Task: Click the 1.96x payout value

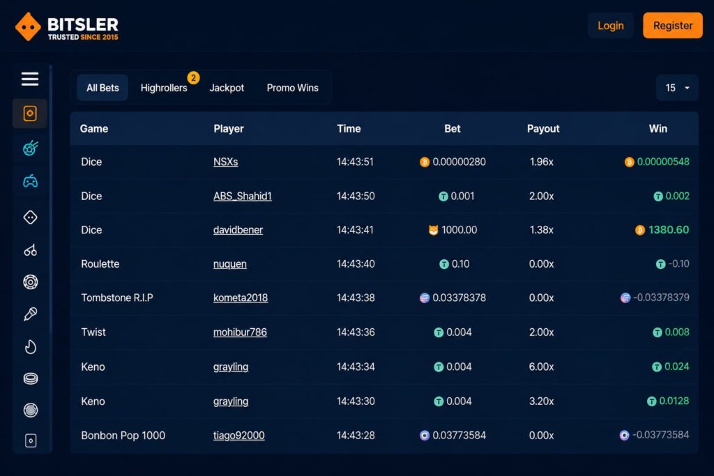Action: (541, 162)
